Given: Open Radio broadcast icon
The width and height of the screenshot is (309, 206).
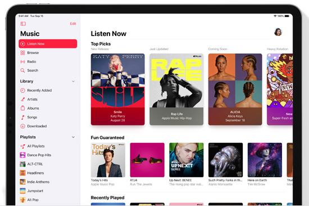Looking at the screenshot, I should 22,61.
